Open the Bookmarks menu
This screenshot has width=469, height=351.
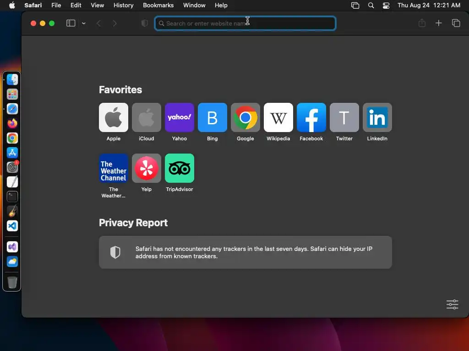click(x=158, y=5)
